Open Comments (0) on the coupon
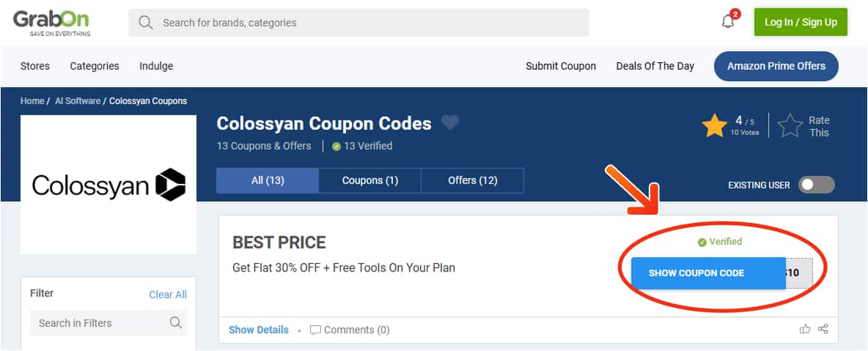 point(350,330)
